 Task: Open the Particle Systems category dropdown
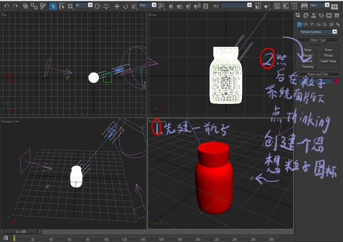pyautogui.click(x=317, y=32)
